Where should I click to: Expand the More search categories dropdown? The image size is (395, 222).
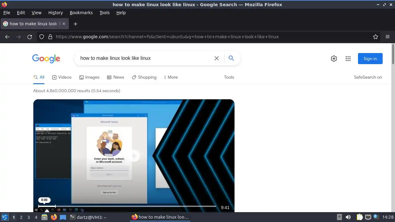tap(171, 77)
